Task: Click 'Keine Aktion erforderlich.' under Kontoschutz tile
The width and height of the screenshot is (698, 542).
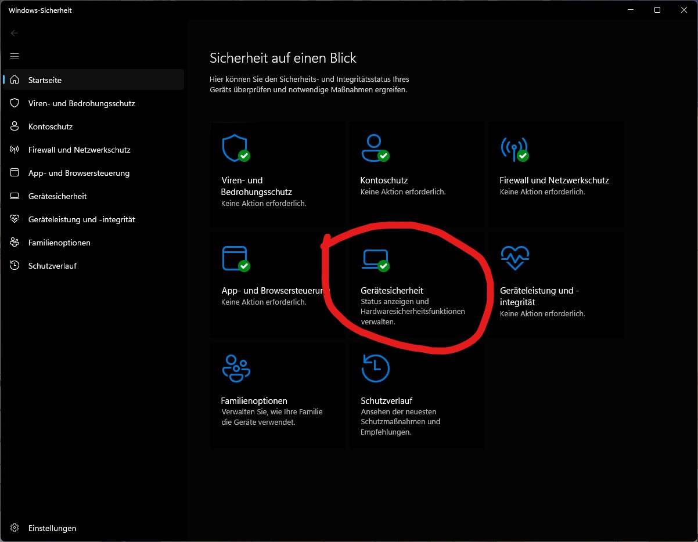Action: pos(403,191)
